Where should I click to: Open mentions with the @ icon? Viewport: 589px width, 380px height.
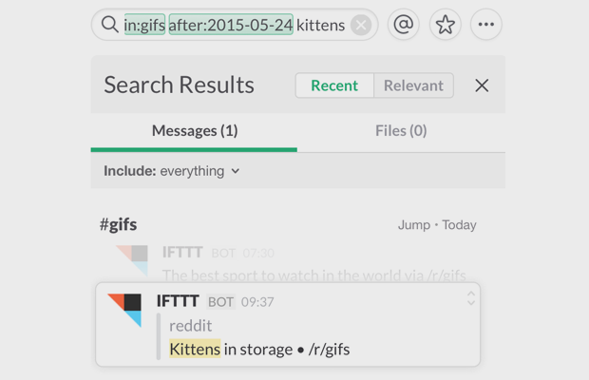point(404,25)
